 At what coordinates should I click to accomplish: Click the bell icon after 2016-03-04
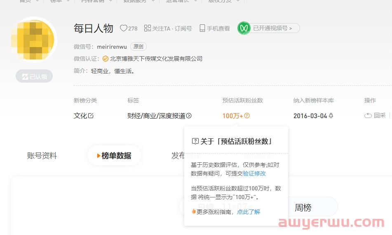[331, 116]
